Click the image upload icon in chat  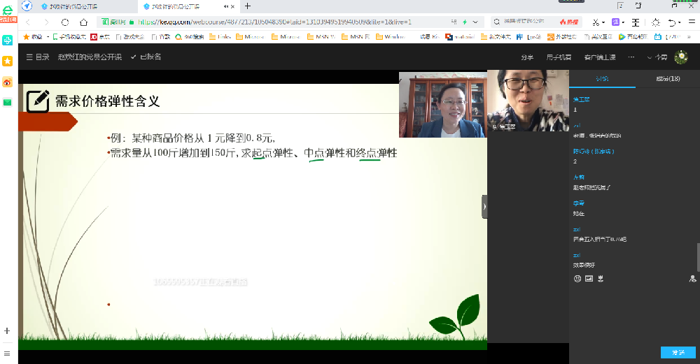(589, 278)
